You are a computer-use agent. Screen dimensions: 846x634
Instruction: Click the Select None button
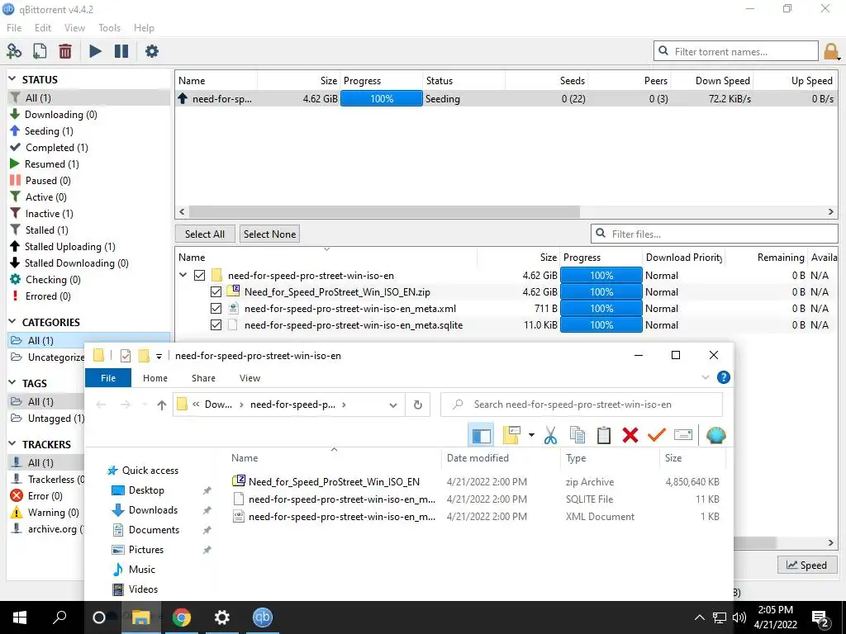coord(270,234)
